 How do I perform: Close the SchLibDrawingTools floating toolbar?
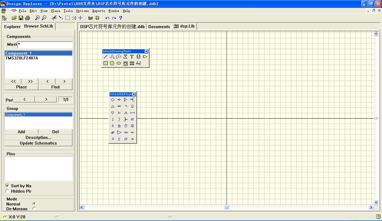[x=146, y=51]
